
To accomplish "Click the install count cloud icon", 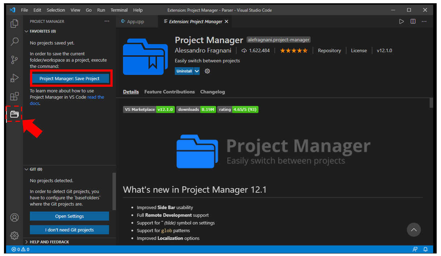I will tap(244, 51).
